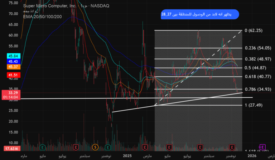Select the Fibonacci 0 (62.25) level label
This screenshot has width=275, height=160.
click(x=254, y=31)
